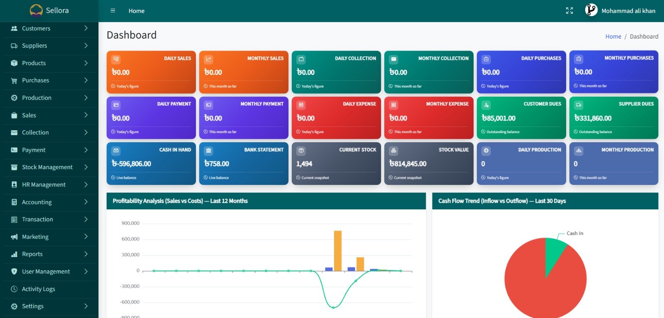The height and width of the screenshot is (318, 664).
Task: Click the Stock Value ৳814,845.00 card
Action: 429,164
